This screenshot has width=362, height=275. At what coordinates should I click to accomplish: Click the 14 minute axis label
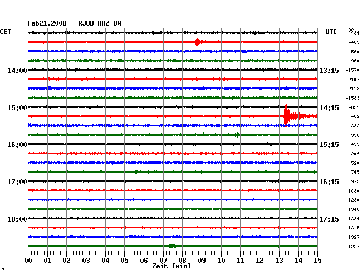(x=298, y=260)
